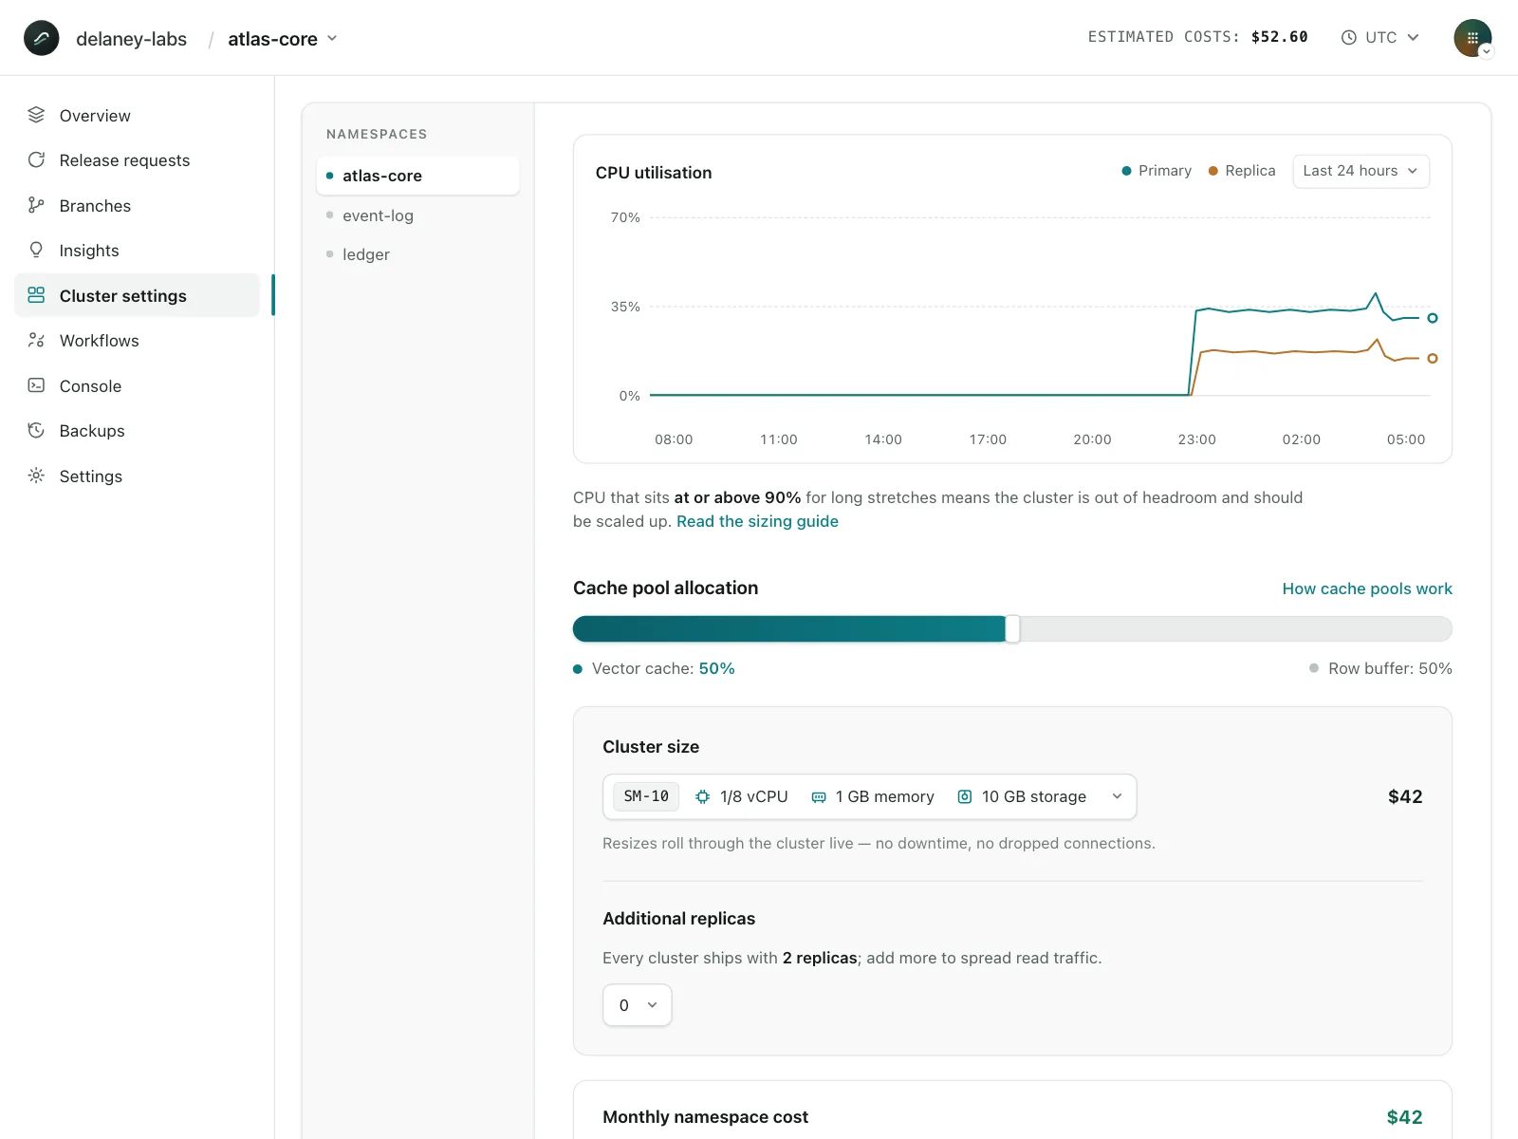
Task: Click the memory icon in cluster size
Action: pos(819,797)
